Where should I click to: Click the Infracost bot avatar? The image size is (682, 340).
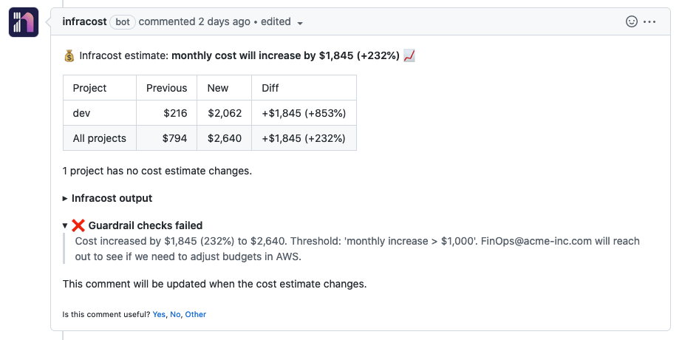[24, 22]
